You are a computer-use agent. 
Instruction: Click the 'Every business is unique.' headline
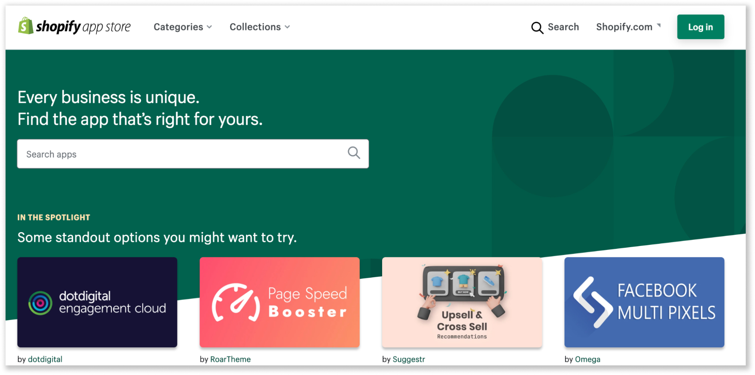click(108, 98)
